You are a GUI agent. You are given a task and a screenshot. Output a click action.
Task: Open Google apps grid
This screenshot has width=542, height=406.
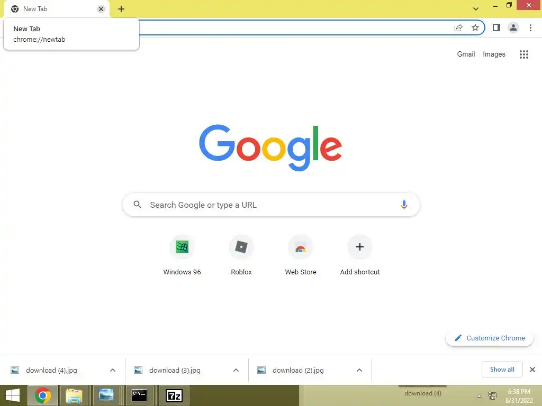[524, 54]
